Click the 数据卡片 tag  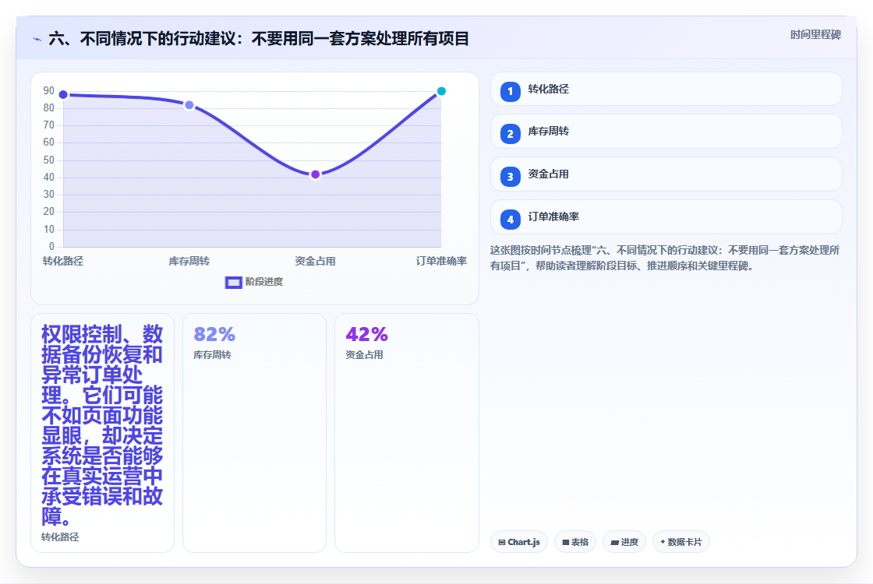point(681,542)
